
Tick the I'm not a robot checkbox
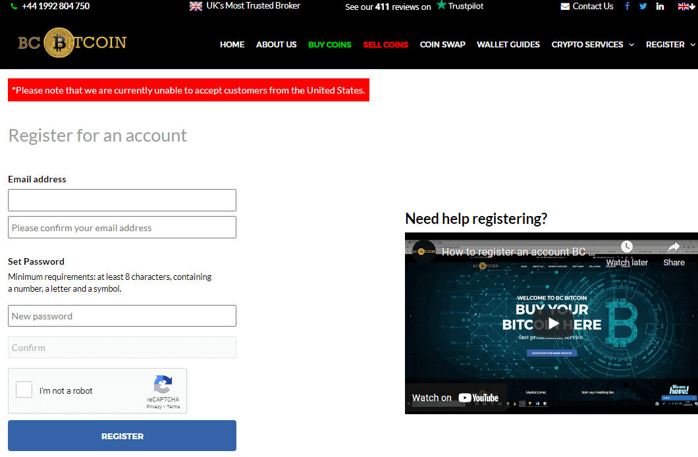[24, 390]
